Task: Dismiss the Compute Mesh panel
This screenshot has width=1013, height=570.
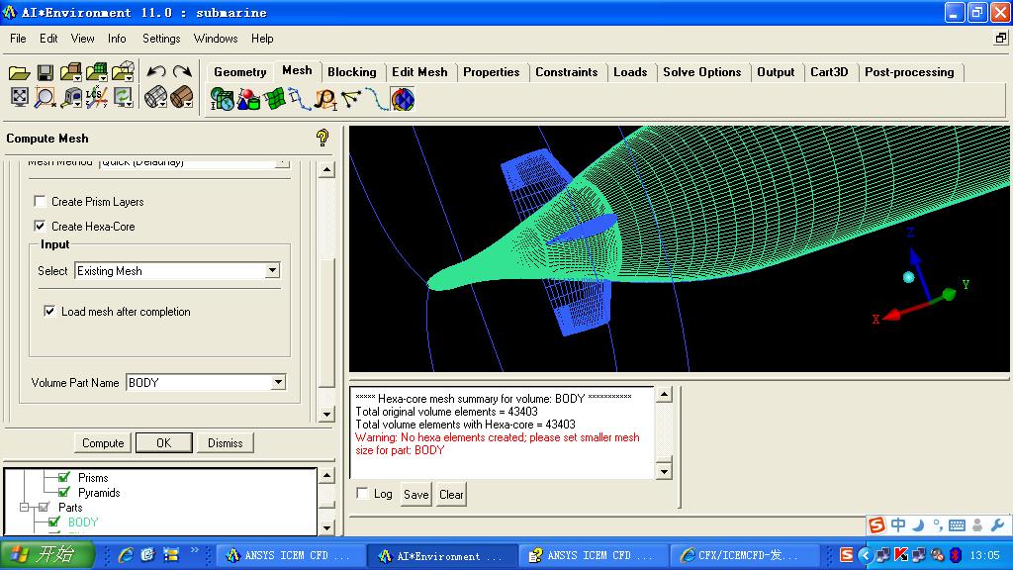Action: pos(225,442)
